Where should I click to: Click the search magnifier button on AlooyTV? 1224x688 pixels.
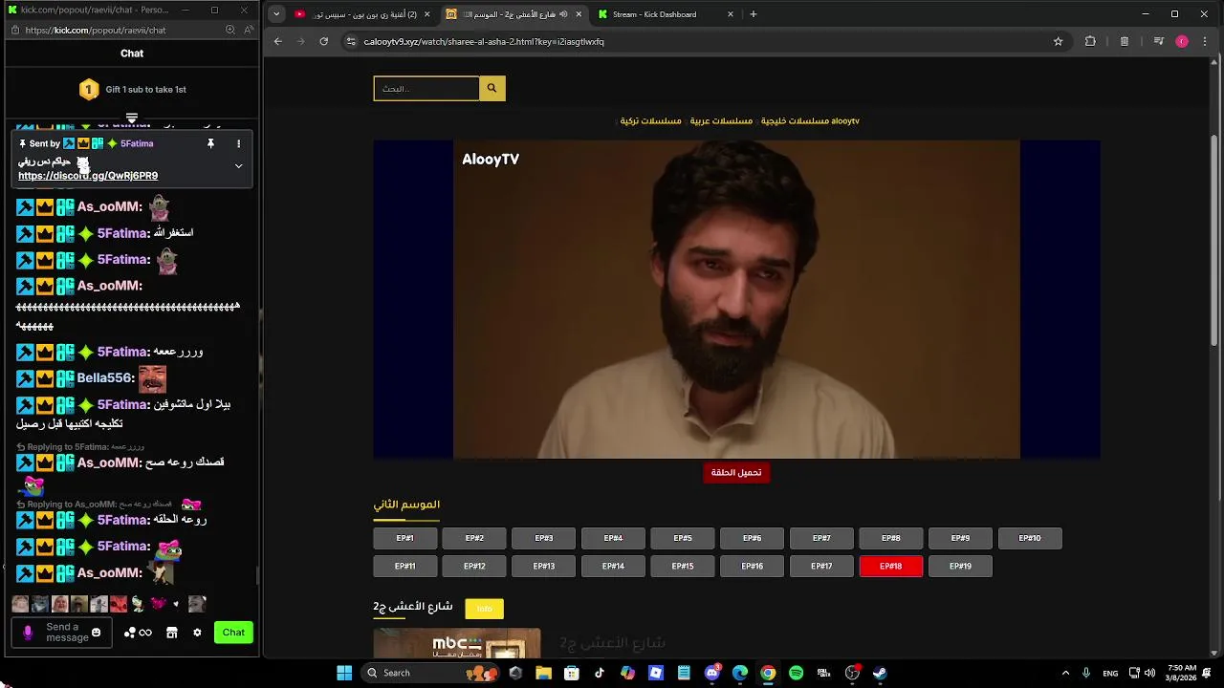pos(492,88)
